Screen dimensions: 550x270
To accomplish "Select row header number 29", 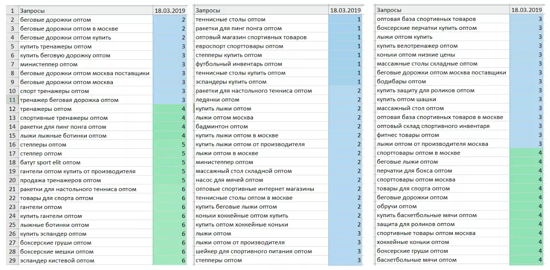I will point(12,261).
